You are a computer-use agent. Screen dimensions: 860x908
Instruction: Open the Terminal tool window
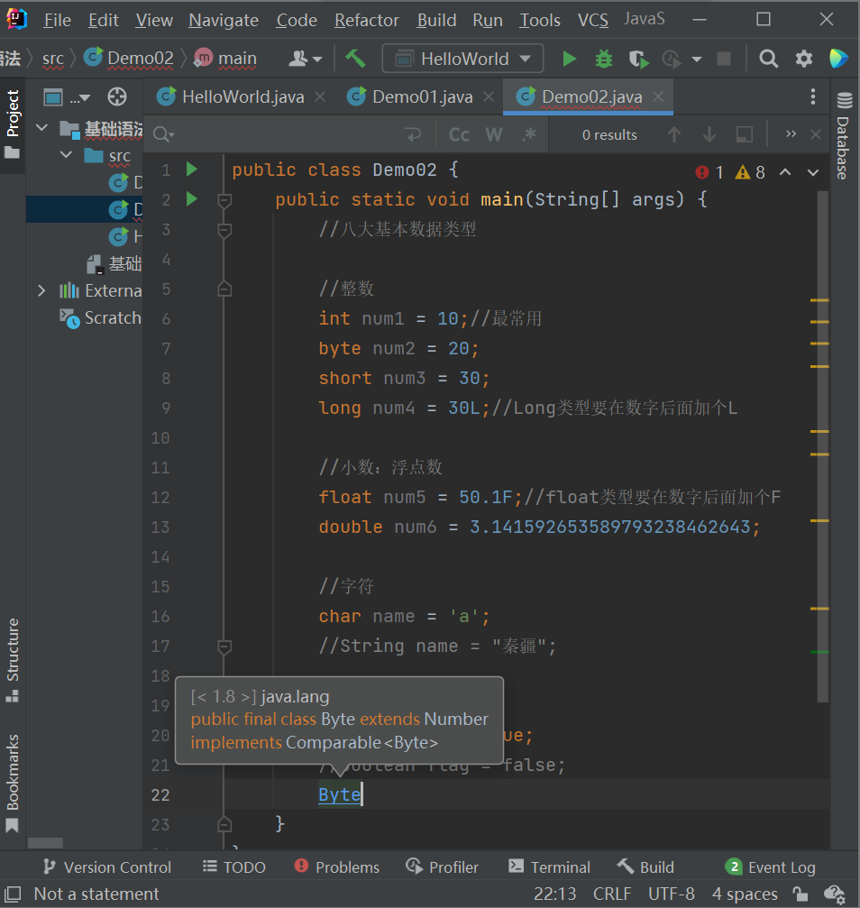[549, 867]
